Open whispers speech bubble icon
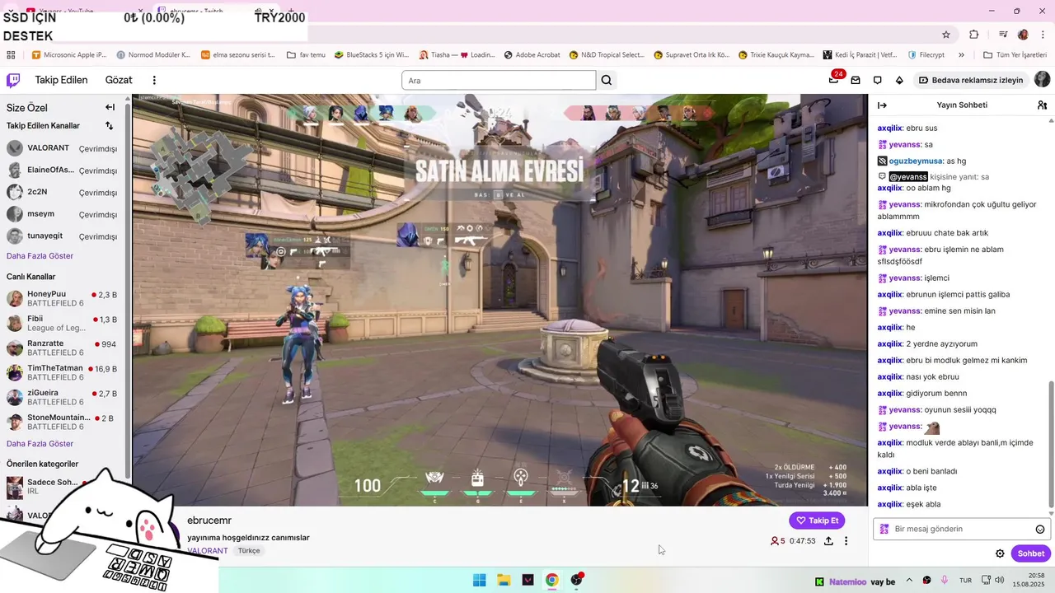 click(x=878, y=80)
